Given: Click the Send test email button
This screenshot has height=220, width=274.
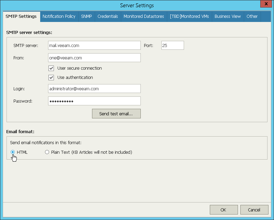Looking at the screenshot, I should click(x=116, y=114).
